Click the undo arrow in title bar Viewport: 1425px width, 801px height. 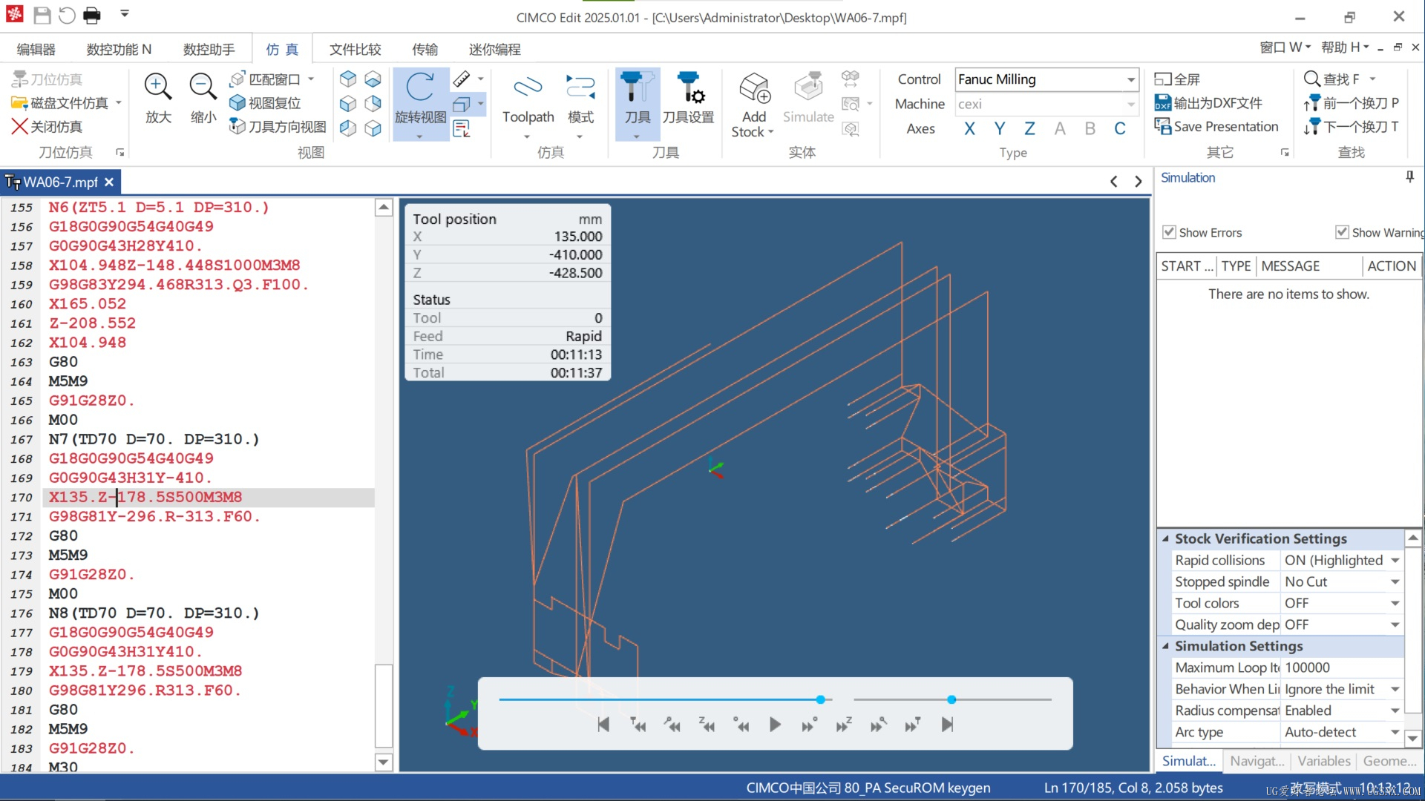(x=67, y=16)
